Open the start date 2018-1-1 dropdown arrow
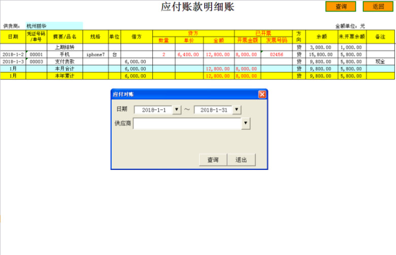 coord(177,110)
